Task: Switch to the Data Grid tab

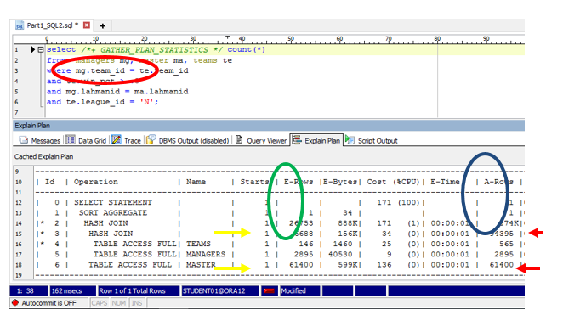Action: click(x=86, y=141)
